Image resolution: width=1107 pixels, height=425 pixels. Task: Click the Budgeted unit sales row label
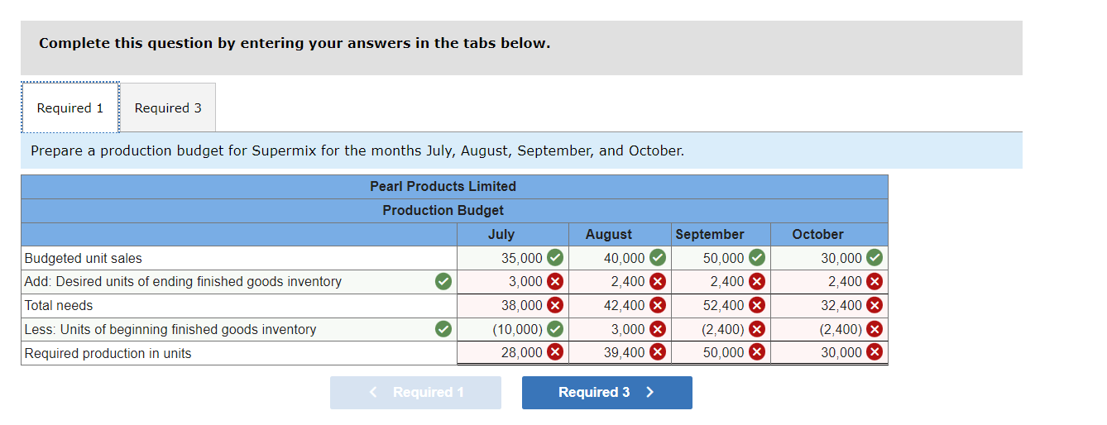[84, 258]
